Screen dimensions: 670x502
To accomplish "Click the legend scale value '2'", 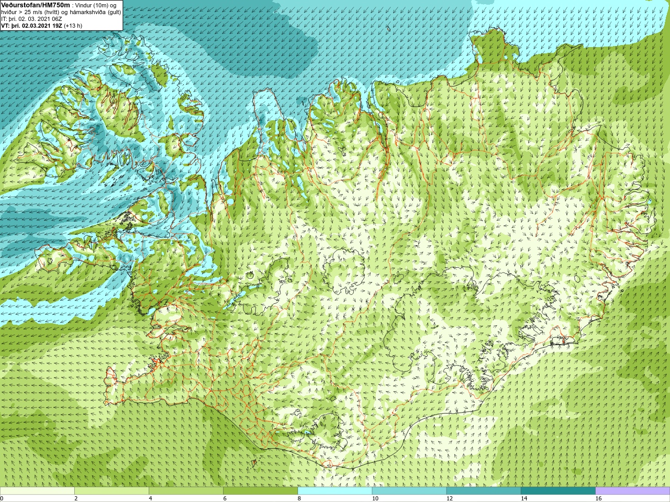I will [x=76, y=499].
